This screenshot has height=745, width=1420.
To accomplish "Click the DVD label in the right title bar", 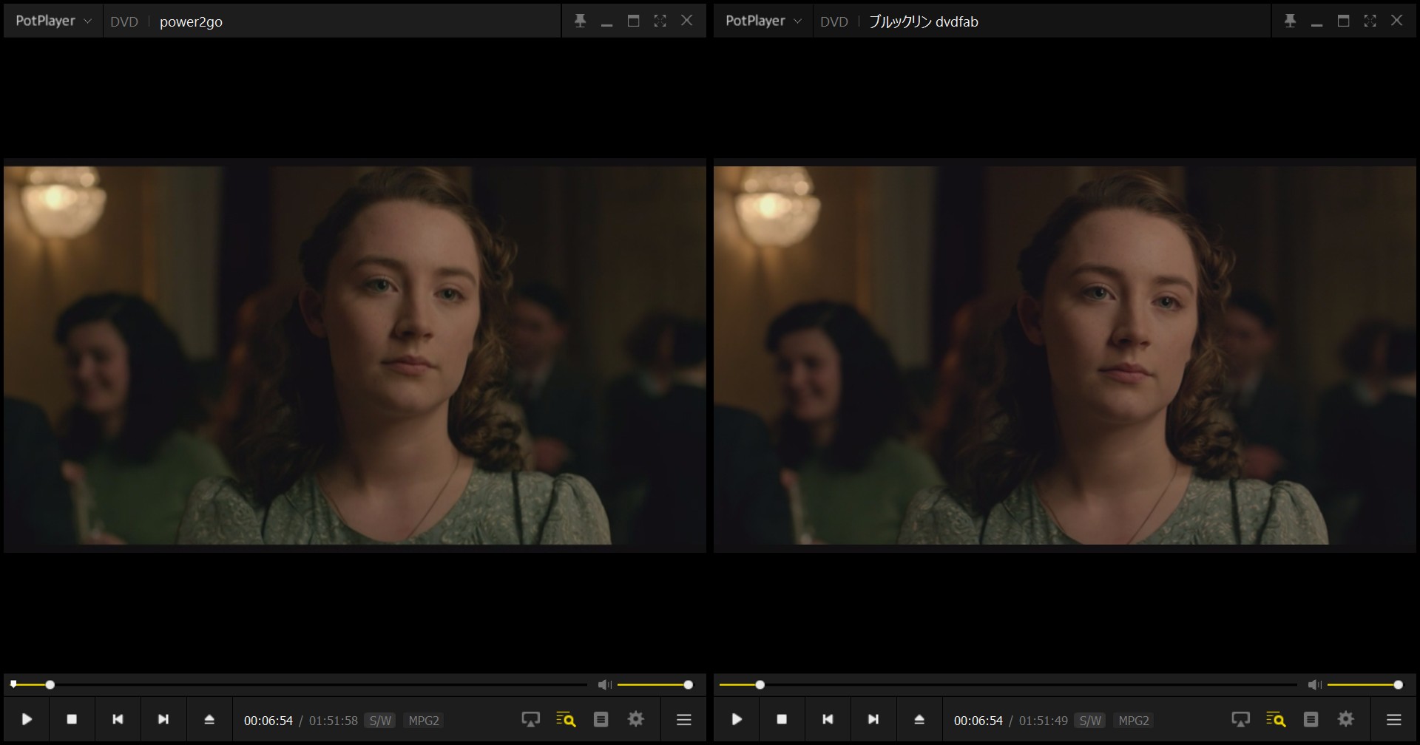I will [x=834, y=21].
